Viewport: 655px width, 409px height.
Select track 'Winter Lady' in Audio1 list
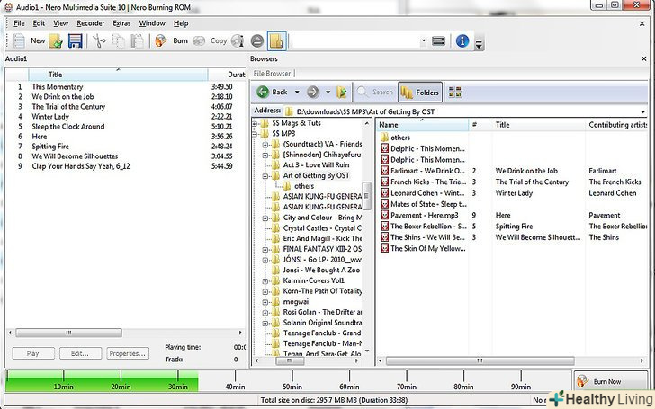50,117
